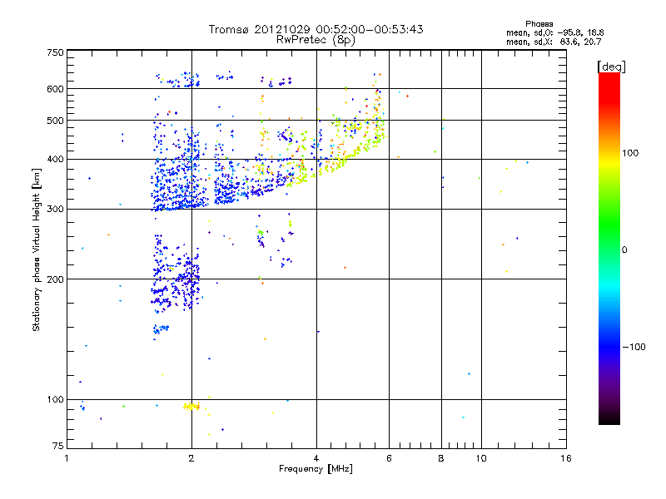Click the yellow echo cluster near 100 km at 2 MHz
The height and width of the screenshot is (499, 666).
(x=191, y=407)
